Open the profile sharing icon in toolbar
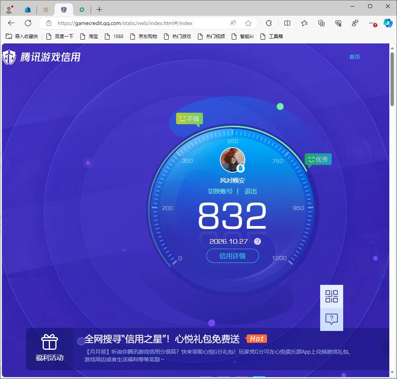This screenshot has height=379, width=397. click(355, 23)
